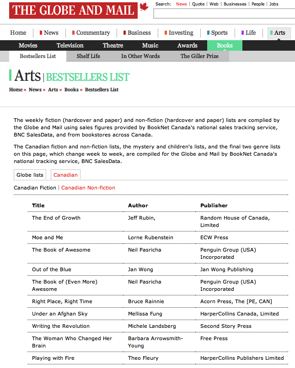Select Jobs search option
Viewport: 295px width, 368px height.
tap(274, 4)
